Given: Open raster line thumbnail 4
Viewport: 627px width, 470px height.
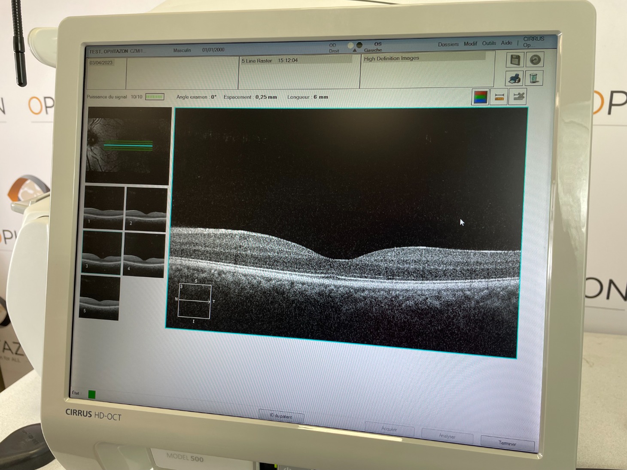Looking at the screenshot, I should click(x=144, y=255).
